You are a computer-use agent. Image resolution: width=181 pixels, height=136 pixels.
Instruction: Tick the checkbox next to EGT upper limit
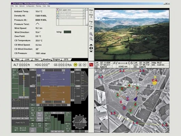pyautogui.click(x=84, y=10)
